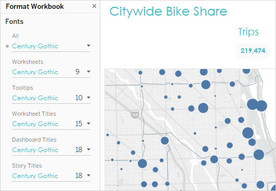
Task: Select the All font name Century Gothic
Action: 35,46
